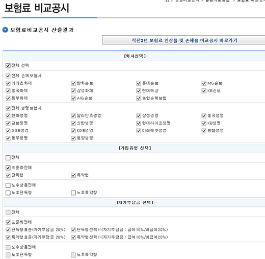Uncheck 현대해상 checkbox
This screenshot has height=259, width=265.
[x=139, y=91]
